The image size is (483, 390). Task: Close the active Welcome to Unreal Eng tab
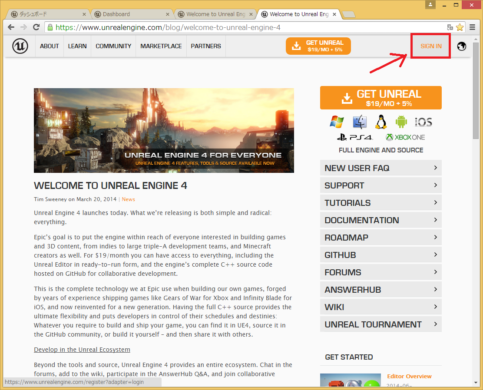coord(334,14)
